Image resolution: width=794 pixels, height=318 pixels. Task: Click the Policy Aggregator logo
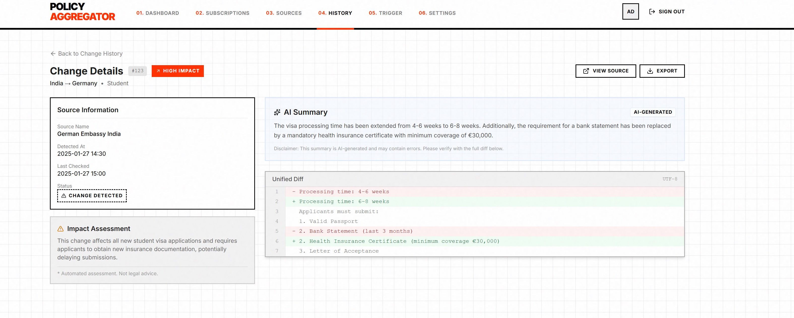coord(82,12)
